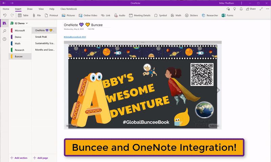Redo the last action

[x=12, y=15]
